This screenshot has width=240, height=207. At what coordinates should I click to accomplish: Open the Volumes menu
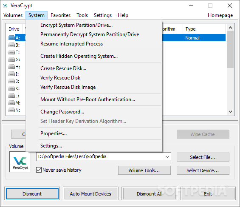(13, 15)
